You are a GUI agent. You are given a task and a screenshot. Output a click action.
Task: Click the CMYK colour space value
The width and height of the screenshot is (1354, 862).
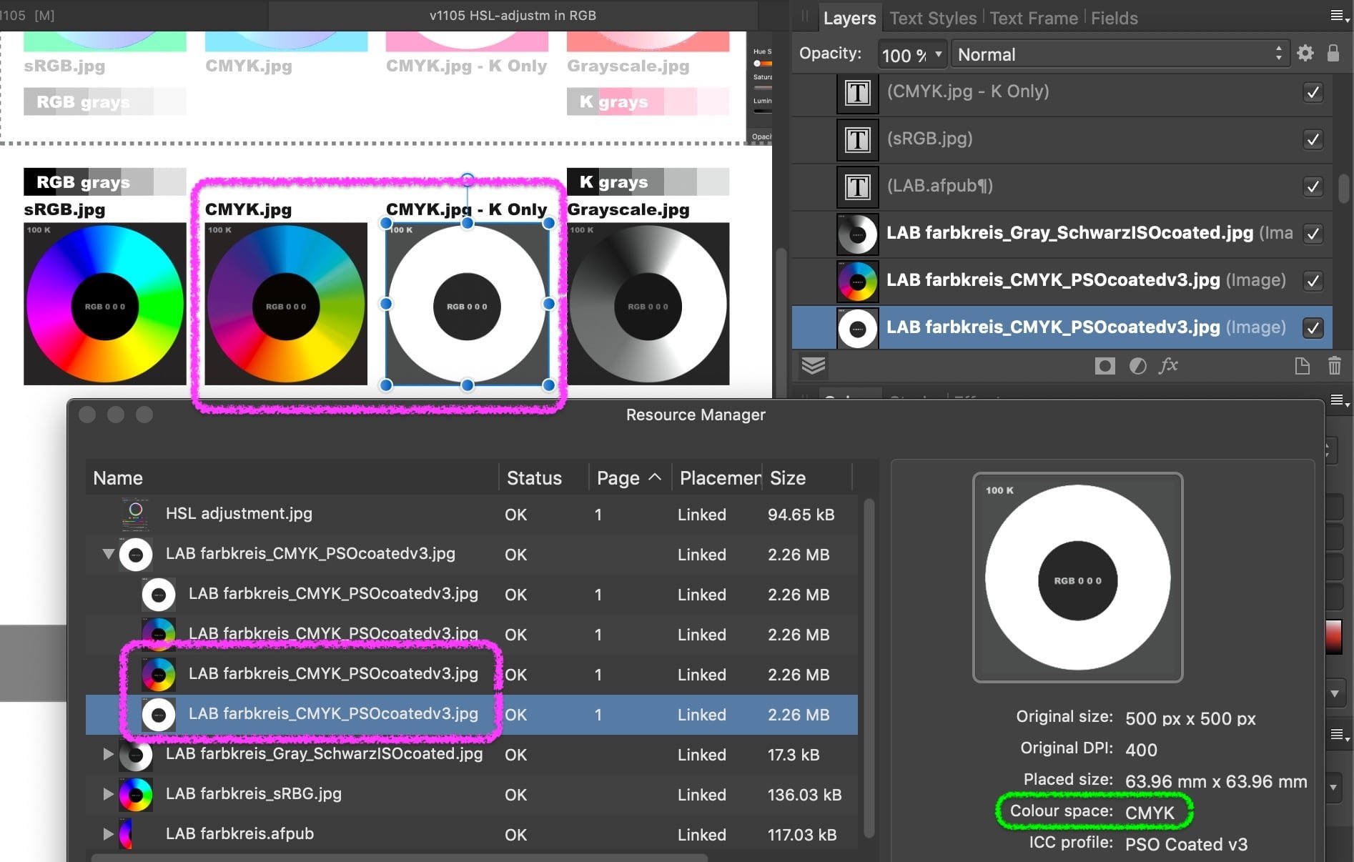[1150, 813]
